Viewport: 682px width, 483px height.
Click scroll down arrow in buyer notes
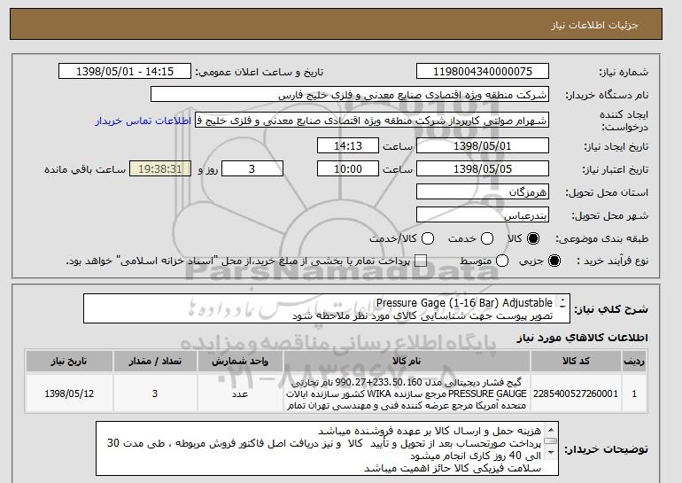pyautogui.click(x=551, y=453)
